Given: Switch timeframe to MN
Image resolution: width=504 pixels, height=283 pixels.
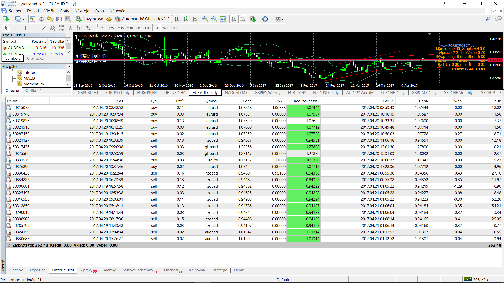Looking at the screenshot, I should 174,28.
